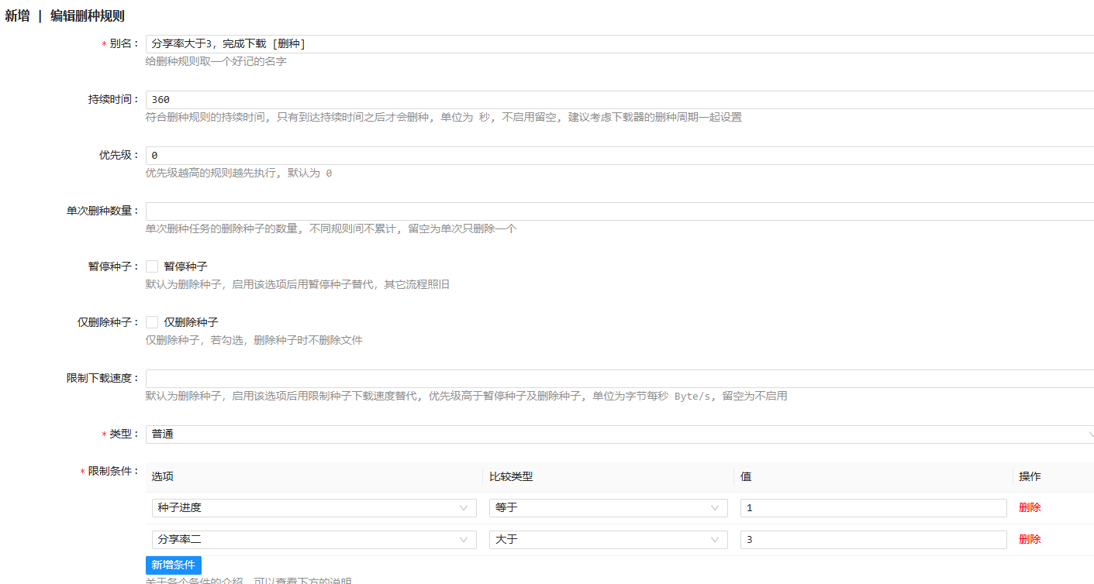Tick the 仅删除种子 checkbox
1094x584 pixels.
[152, 322]
